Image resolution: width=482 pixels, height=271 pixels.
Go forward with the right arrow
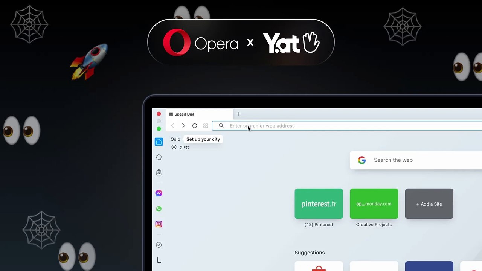tap(183, 126)
